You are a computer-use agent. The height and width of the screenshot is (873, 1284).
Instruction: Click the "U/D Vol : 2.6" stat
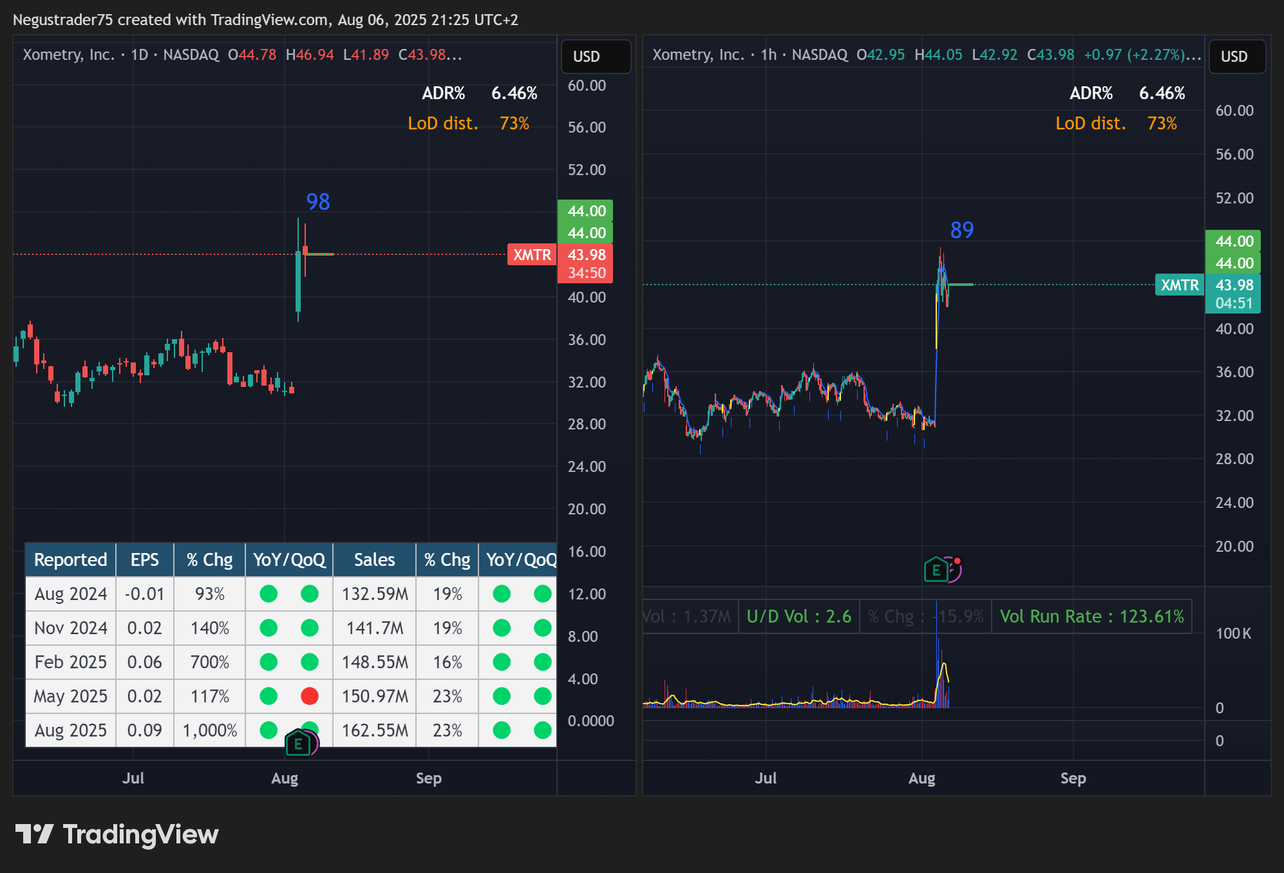point(798,617)
